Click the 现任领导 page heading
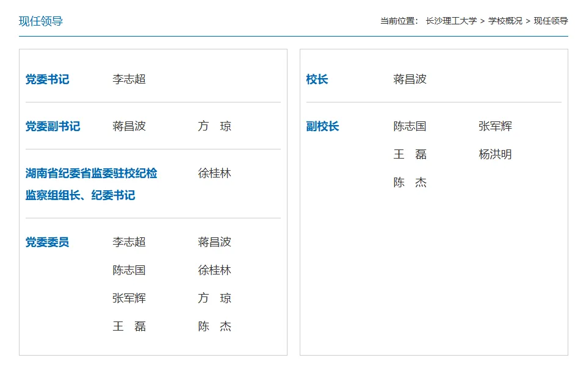The width and height of the screenshot is (575, 366). 41,21
